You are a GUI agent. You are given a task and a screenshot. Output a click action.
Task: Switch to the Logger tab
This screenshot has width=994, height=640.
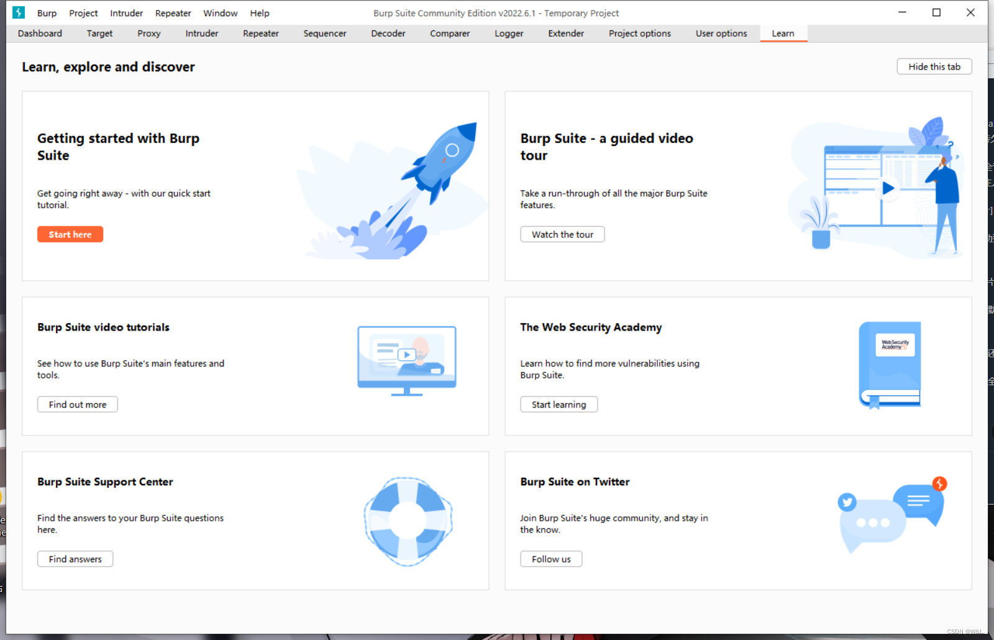[509, 34]
